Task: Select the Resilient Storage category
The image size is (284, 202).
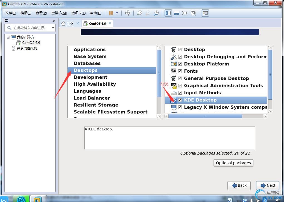Action: (112, 105)
